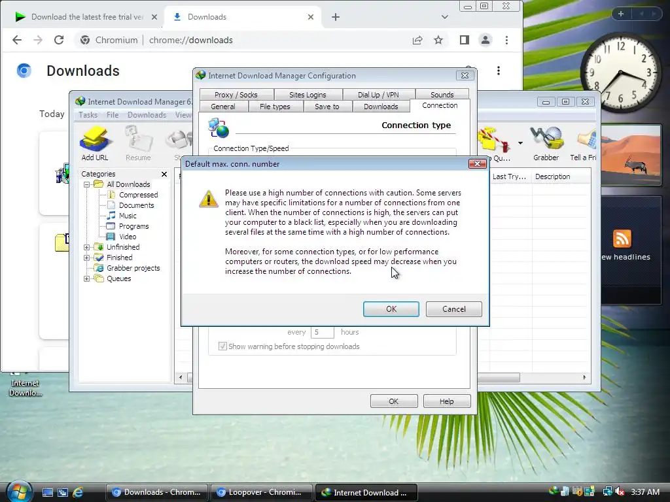Open the Chromium profile icon
The image size is (670, 502).
pos(485,40)
